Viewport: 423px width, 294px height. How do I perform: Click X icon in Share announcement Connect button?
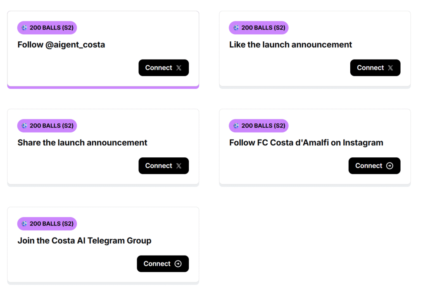coord(179,166)
